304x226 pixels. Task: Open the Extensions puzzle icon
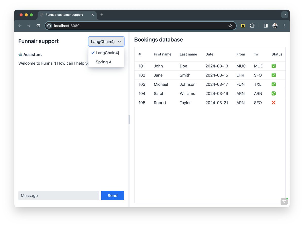pos(252,26)
